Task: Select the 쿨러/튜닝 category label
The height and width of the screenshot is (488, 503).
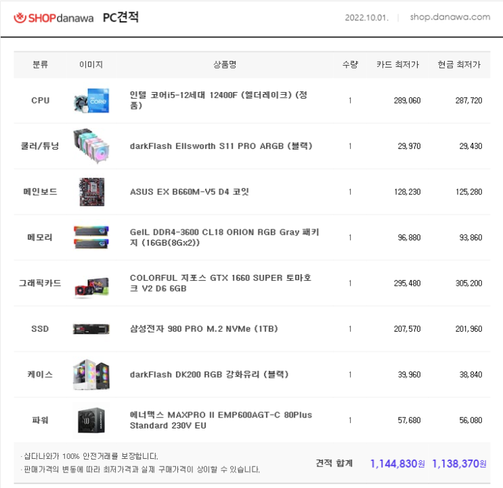Action: pyautogui.click(x=40, y=146)
